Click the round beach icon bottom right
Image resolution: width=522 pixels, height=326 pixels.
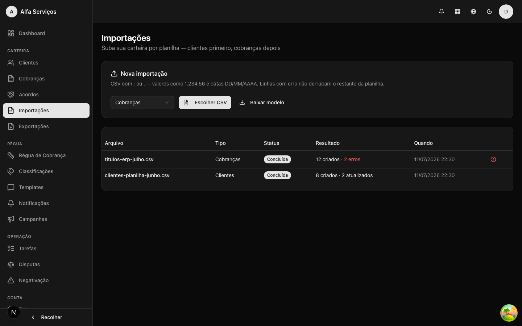pyautogui.click(x=509, y=313)
